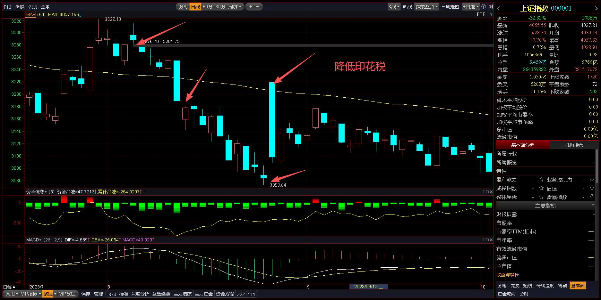The image size is (601, 300).
Task: Go to previous stock with left chevron
Action: tap(499, 9)
